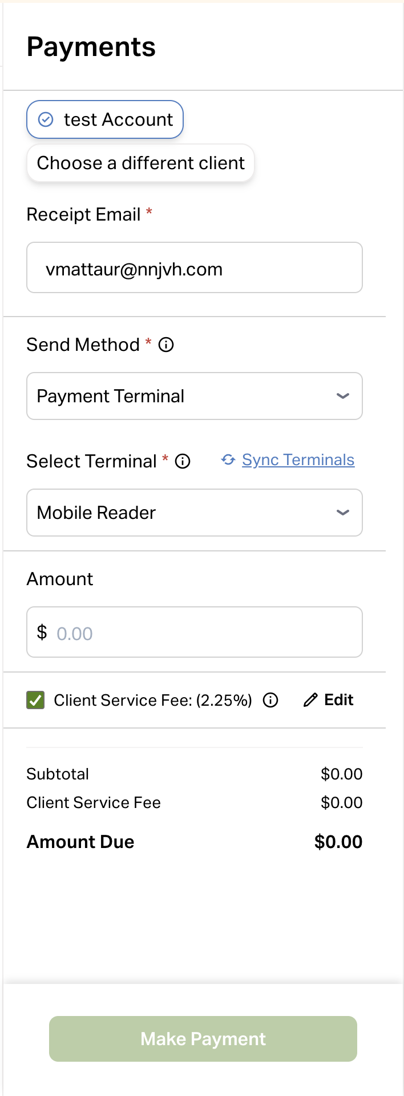Screen dimensions: 404x1096
Task: Click the dollar sign in the Amount field
Action: 42,632
